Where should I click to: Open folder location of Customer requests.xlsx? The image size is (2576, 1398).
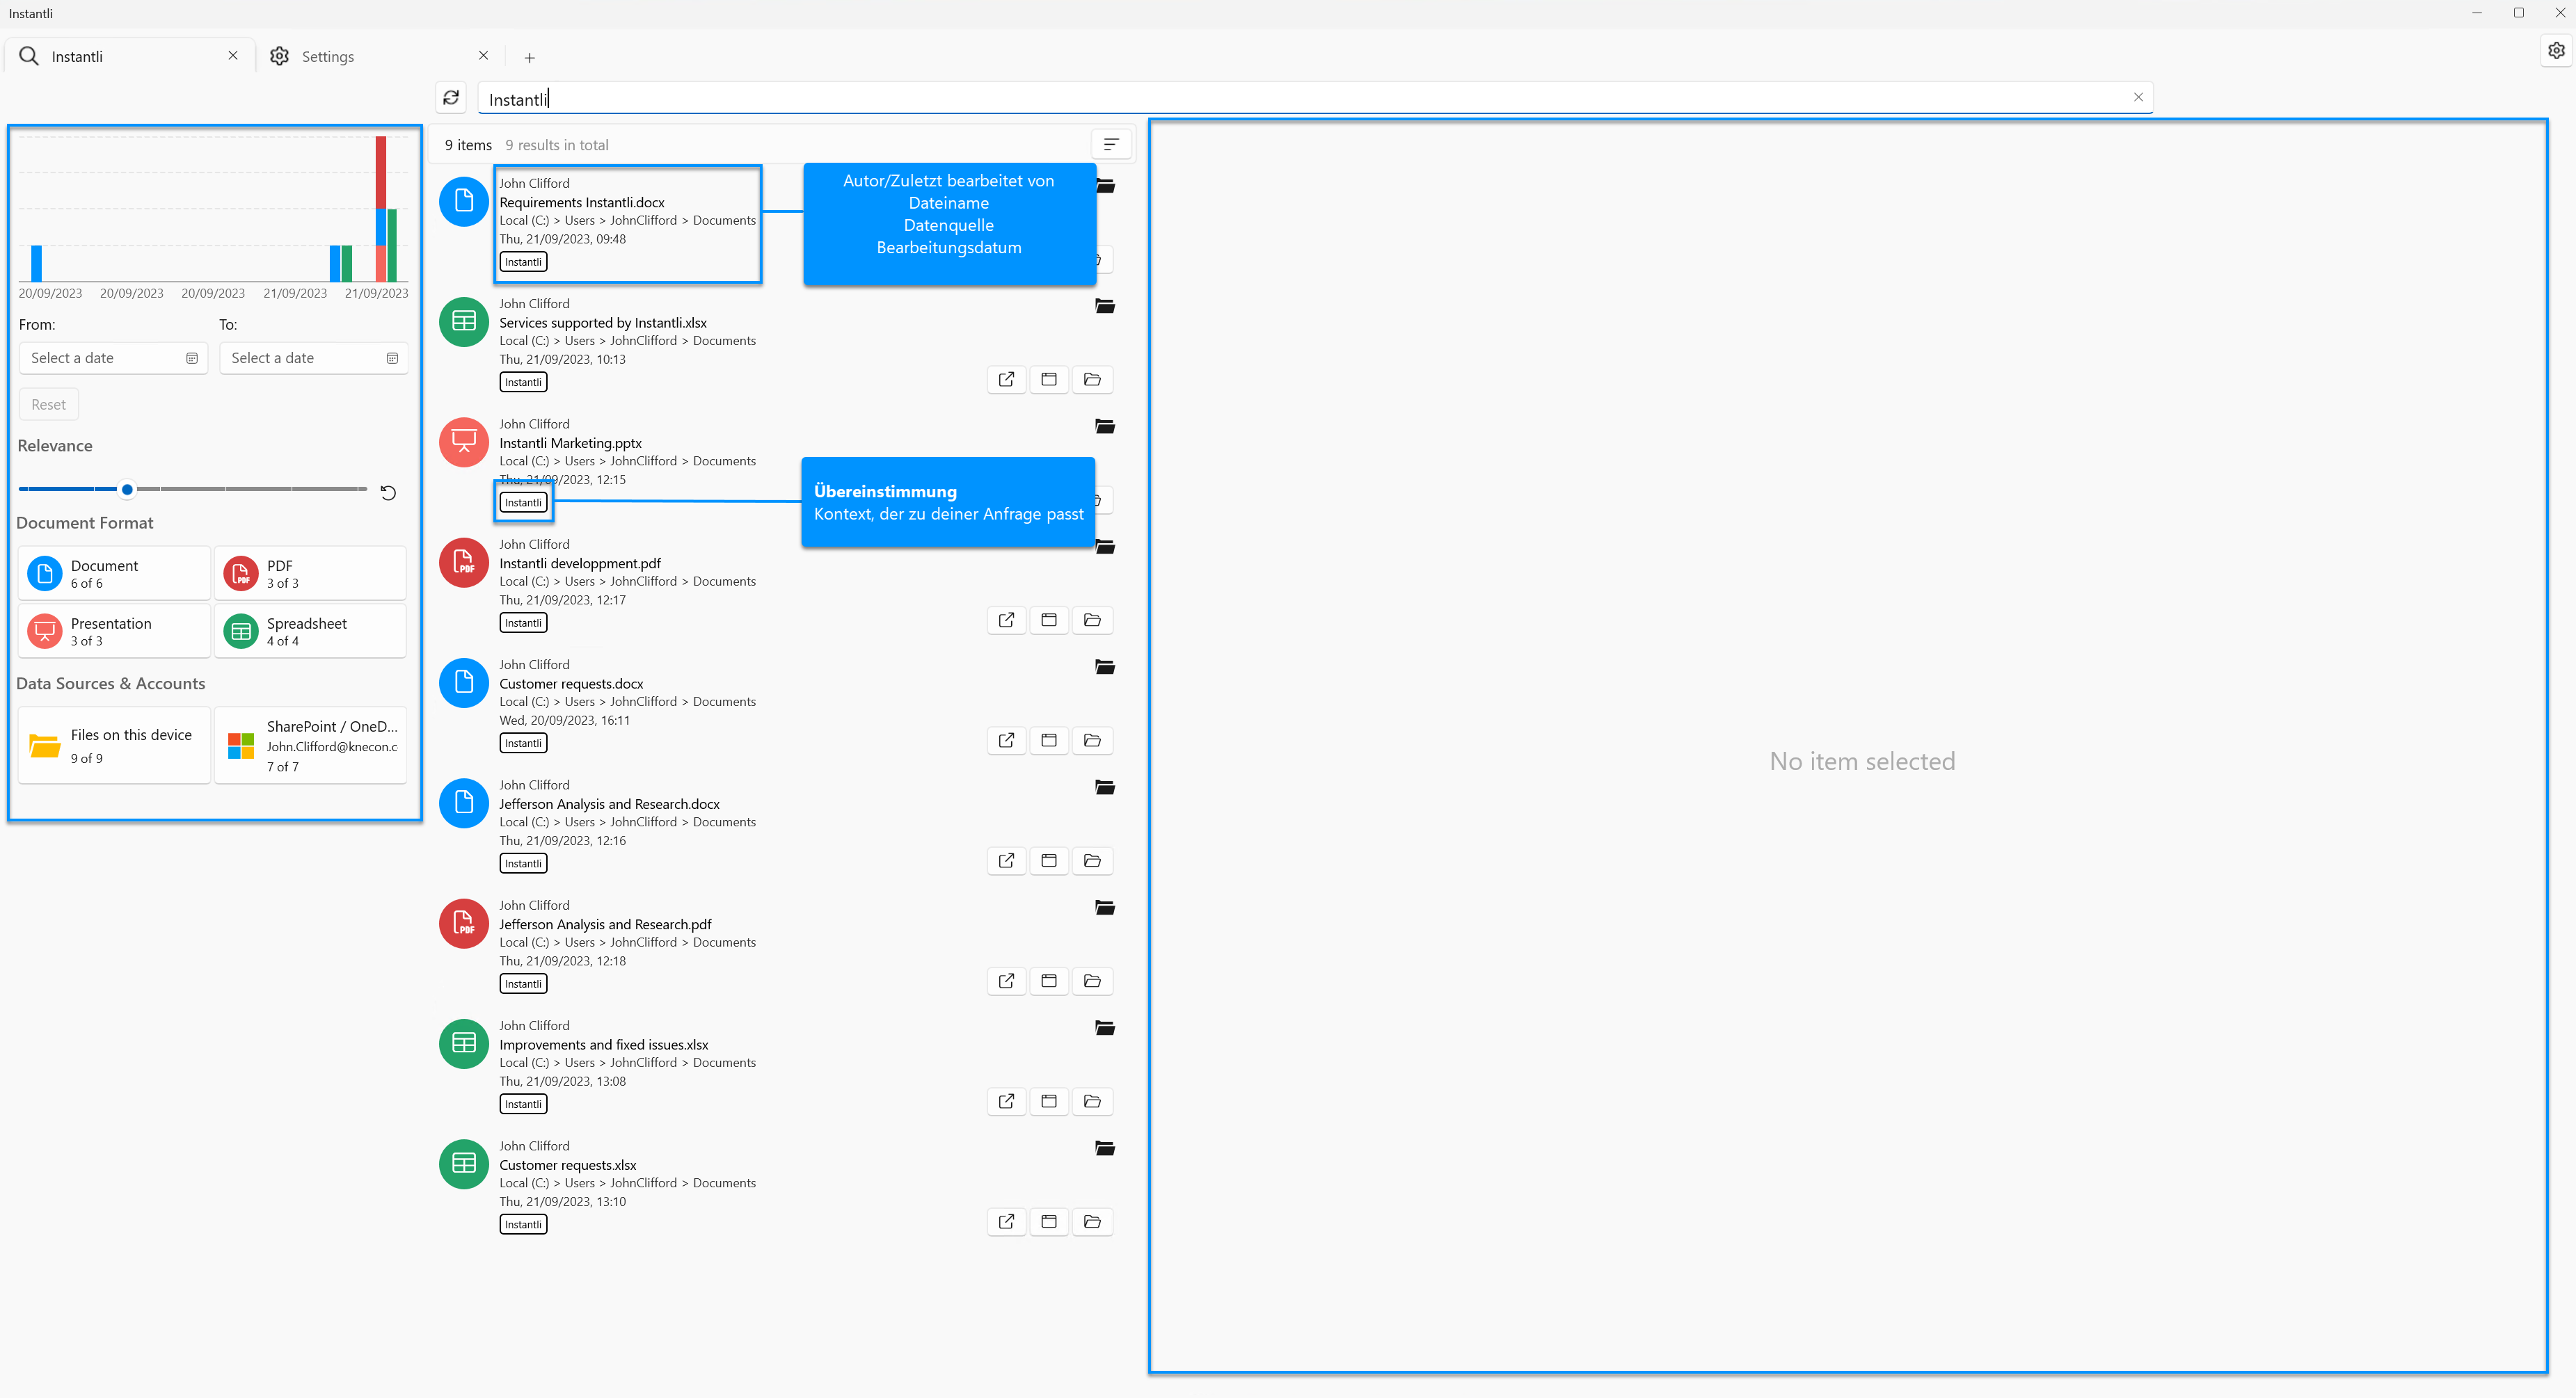click(x=1092, y=1221)
